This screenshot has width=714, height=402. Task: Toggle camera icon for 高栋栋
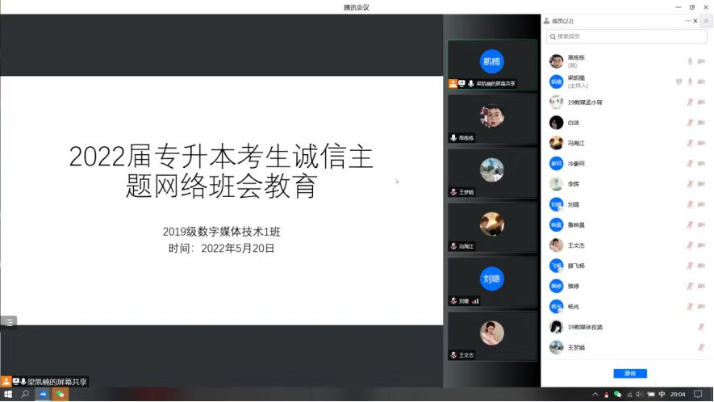(700, 61)
